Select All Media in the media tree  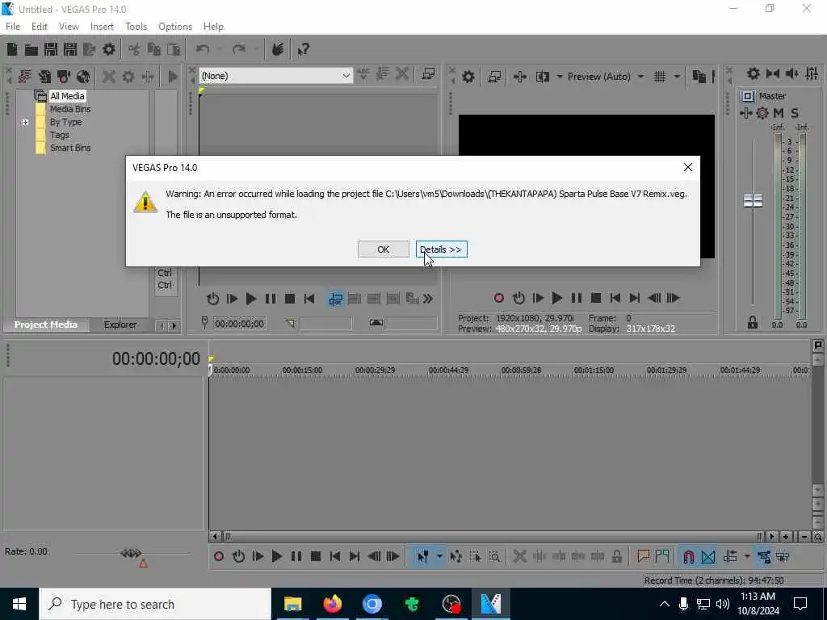point(67,96)
